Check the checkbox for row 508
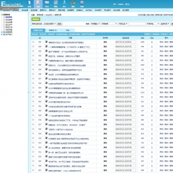The image size is (173, 173). click(33, 166)
